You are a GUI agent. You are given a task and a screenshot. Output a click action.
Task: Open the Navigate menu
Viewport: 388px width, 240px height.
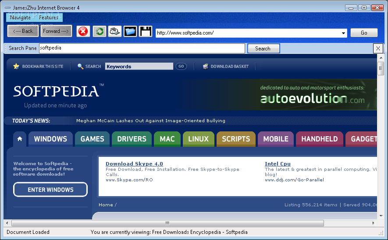coord(20,18)
